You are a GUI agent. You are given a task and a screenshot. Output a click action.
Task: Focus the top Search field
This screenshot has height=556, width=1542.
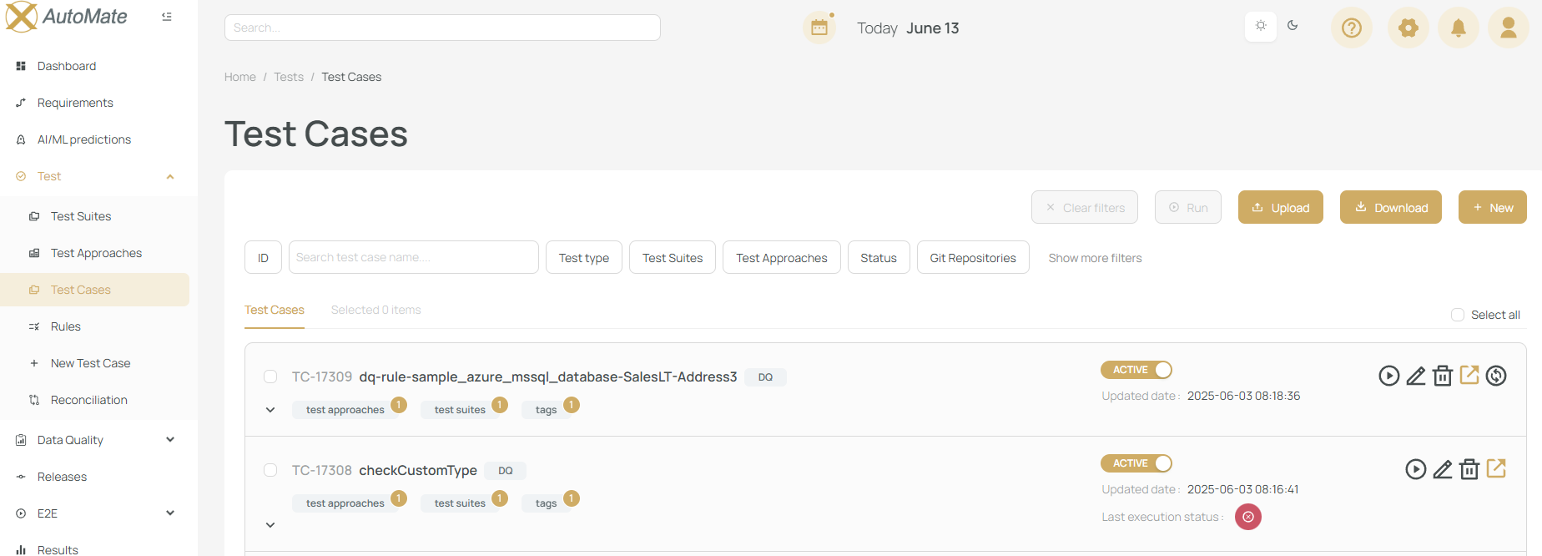442,28
